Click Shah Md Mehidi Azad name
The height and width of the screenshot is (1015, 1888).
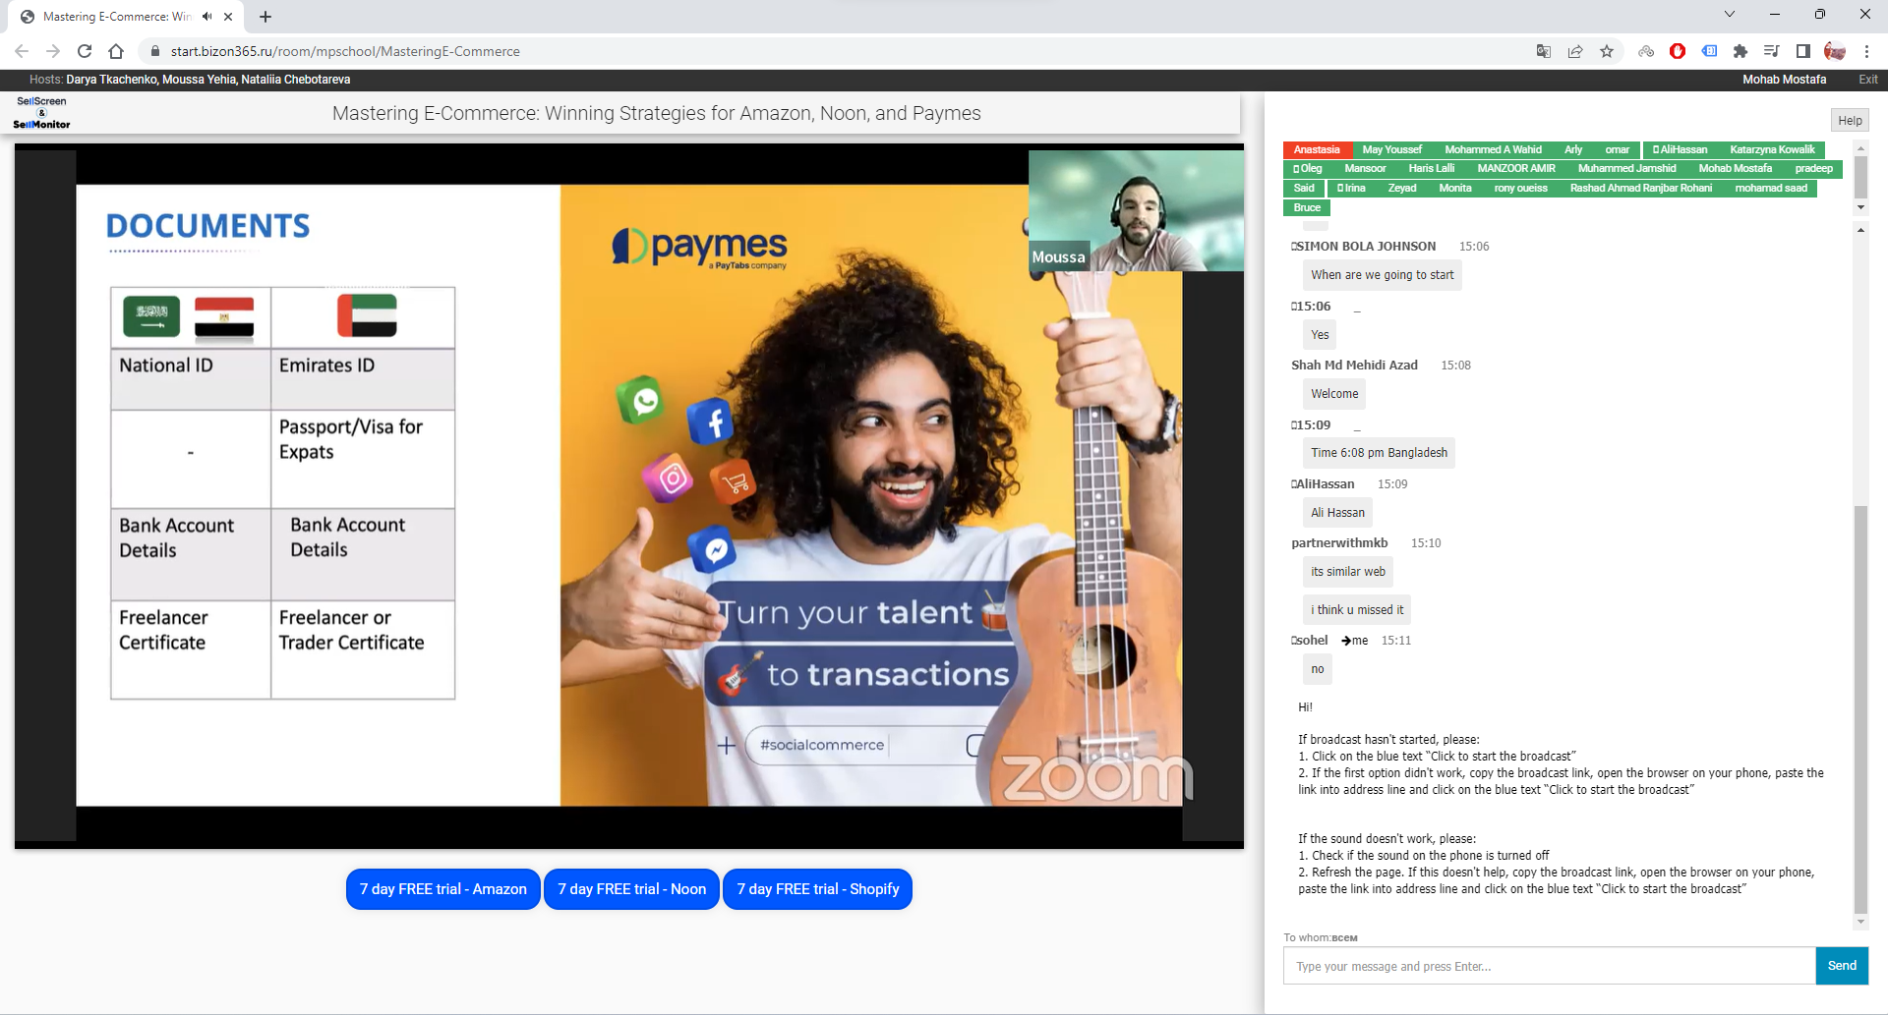click(x=1354, y=366)
